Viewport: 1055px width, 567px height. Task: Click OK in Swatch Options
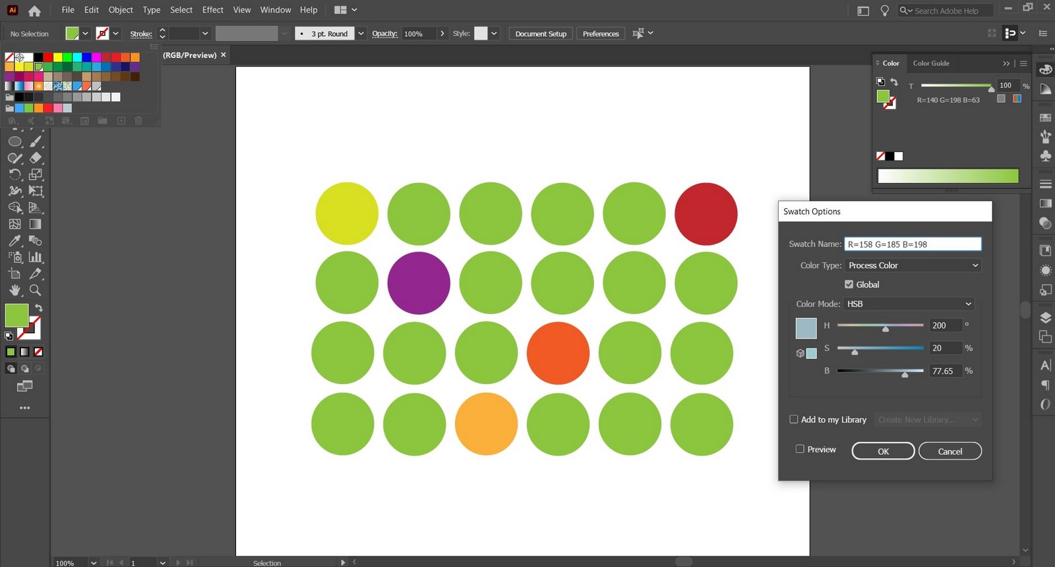[883, 451]
